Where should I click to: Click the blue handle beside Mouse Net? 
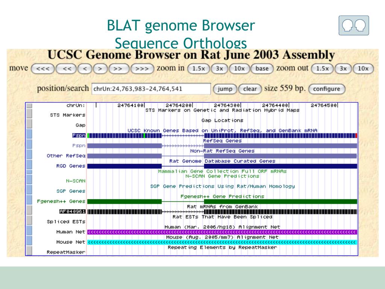[29, 240]
